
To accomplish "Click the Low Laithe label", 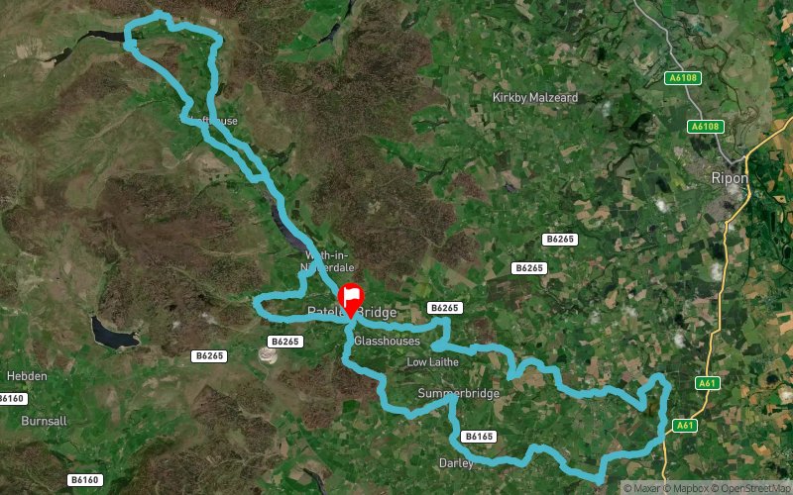I will (433, 361).
